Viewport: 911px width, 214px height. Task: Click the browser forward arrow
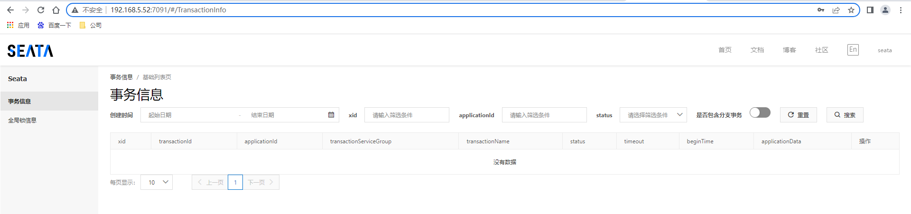pos(26,10)
